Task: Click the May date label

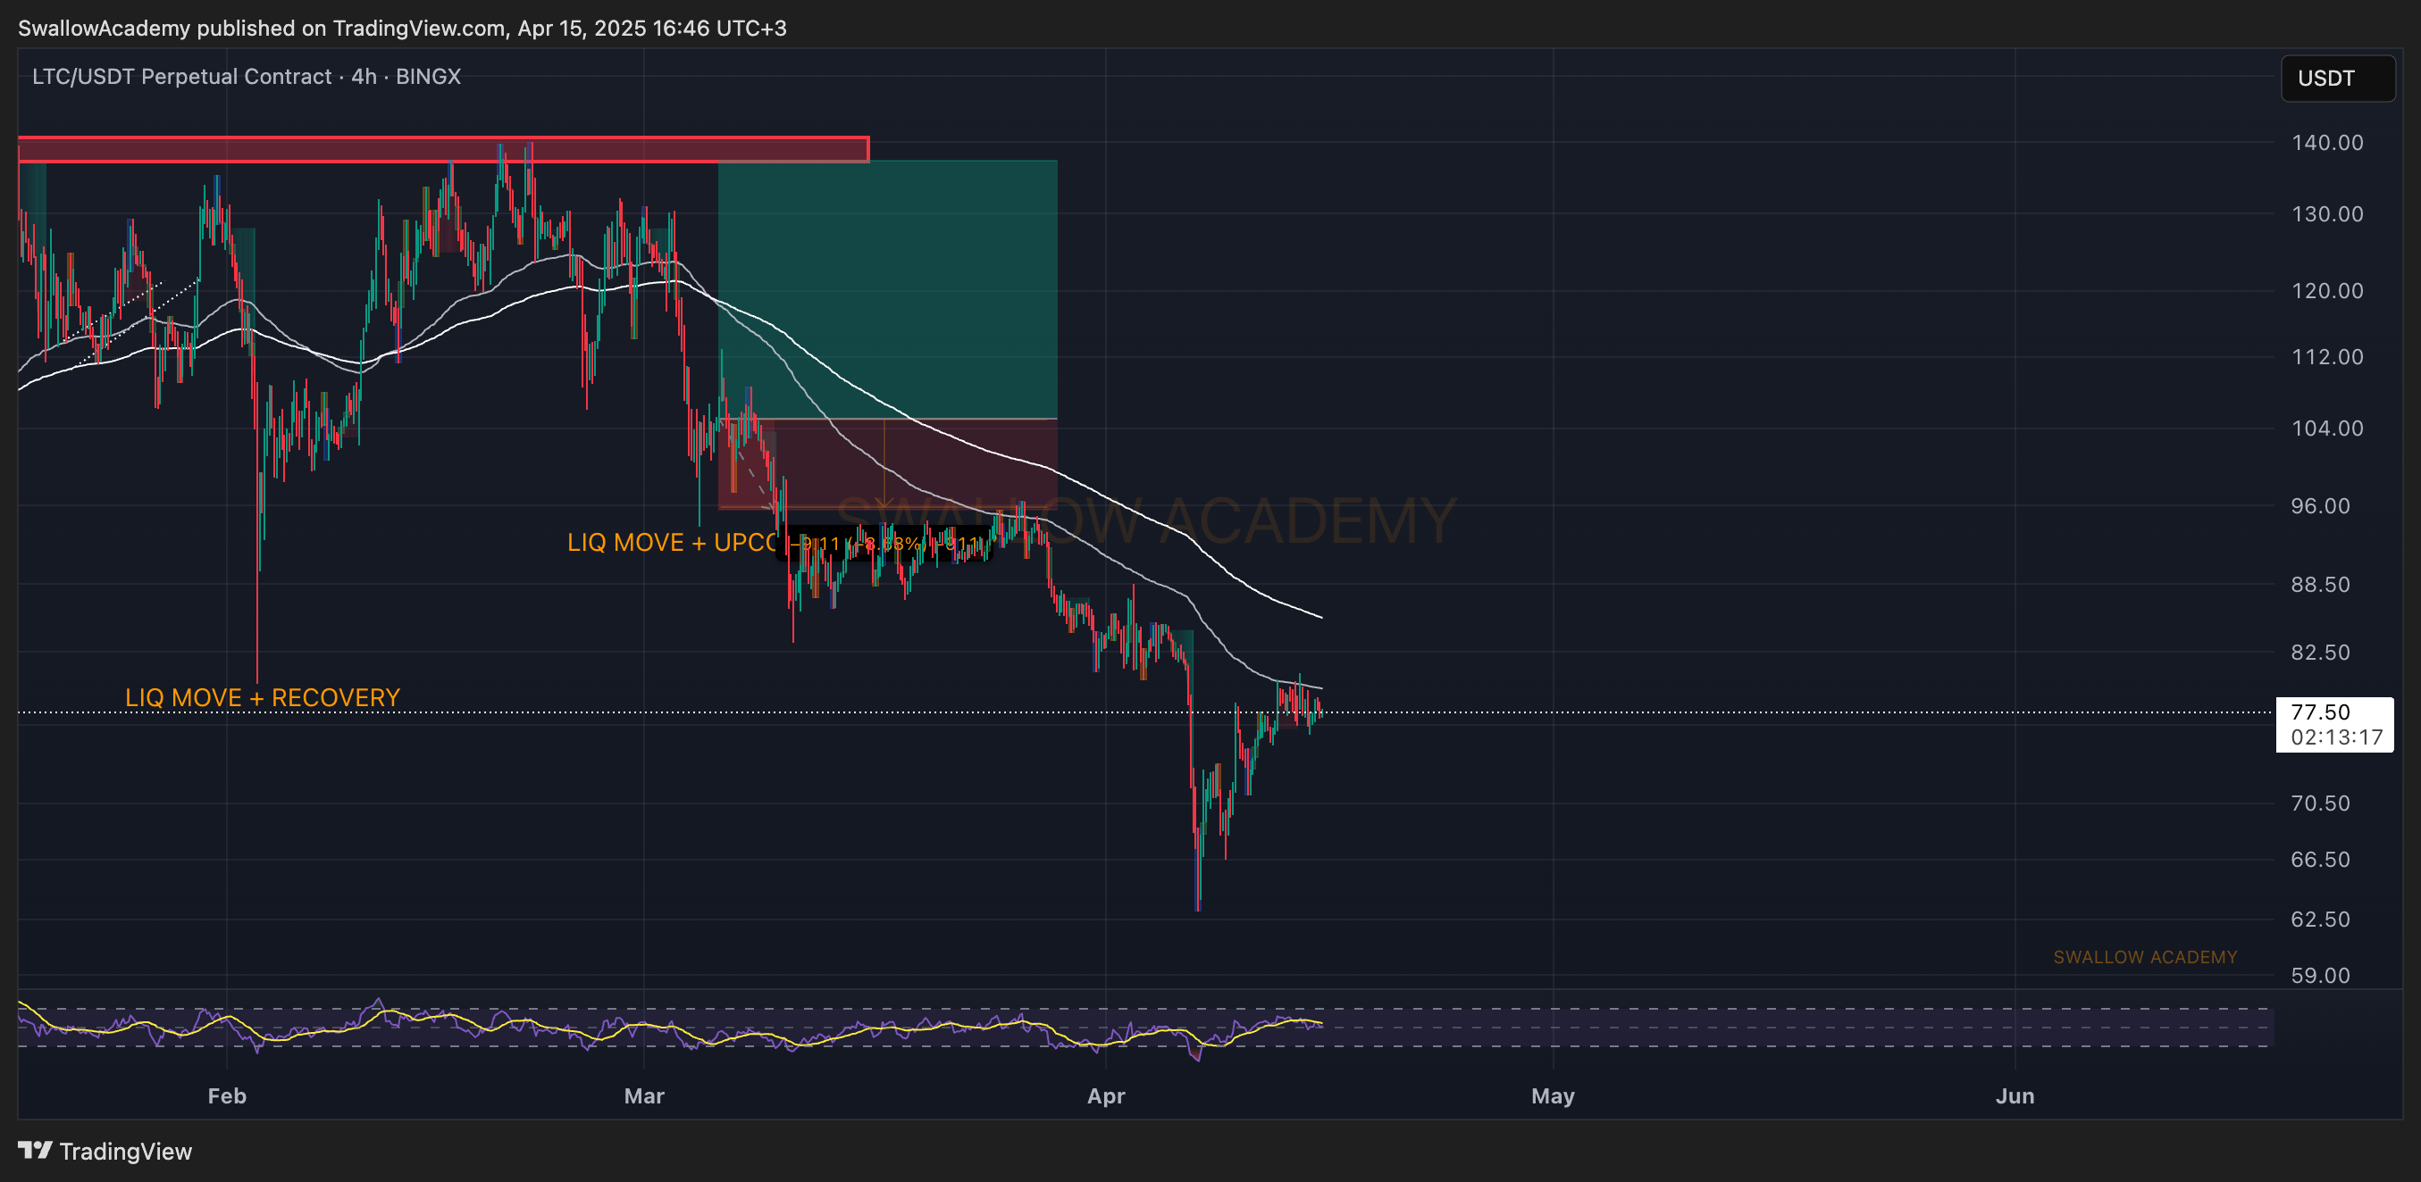Action: 1553,1095
